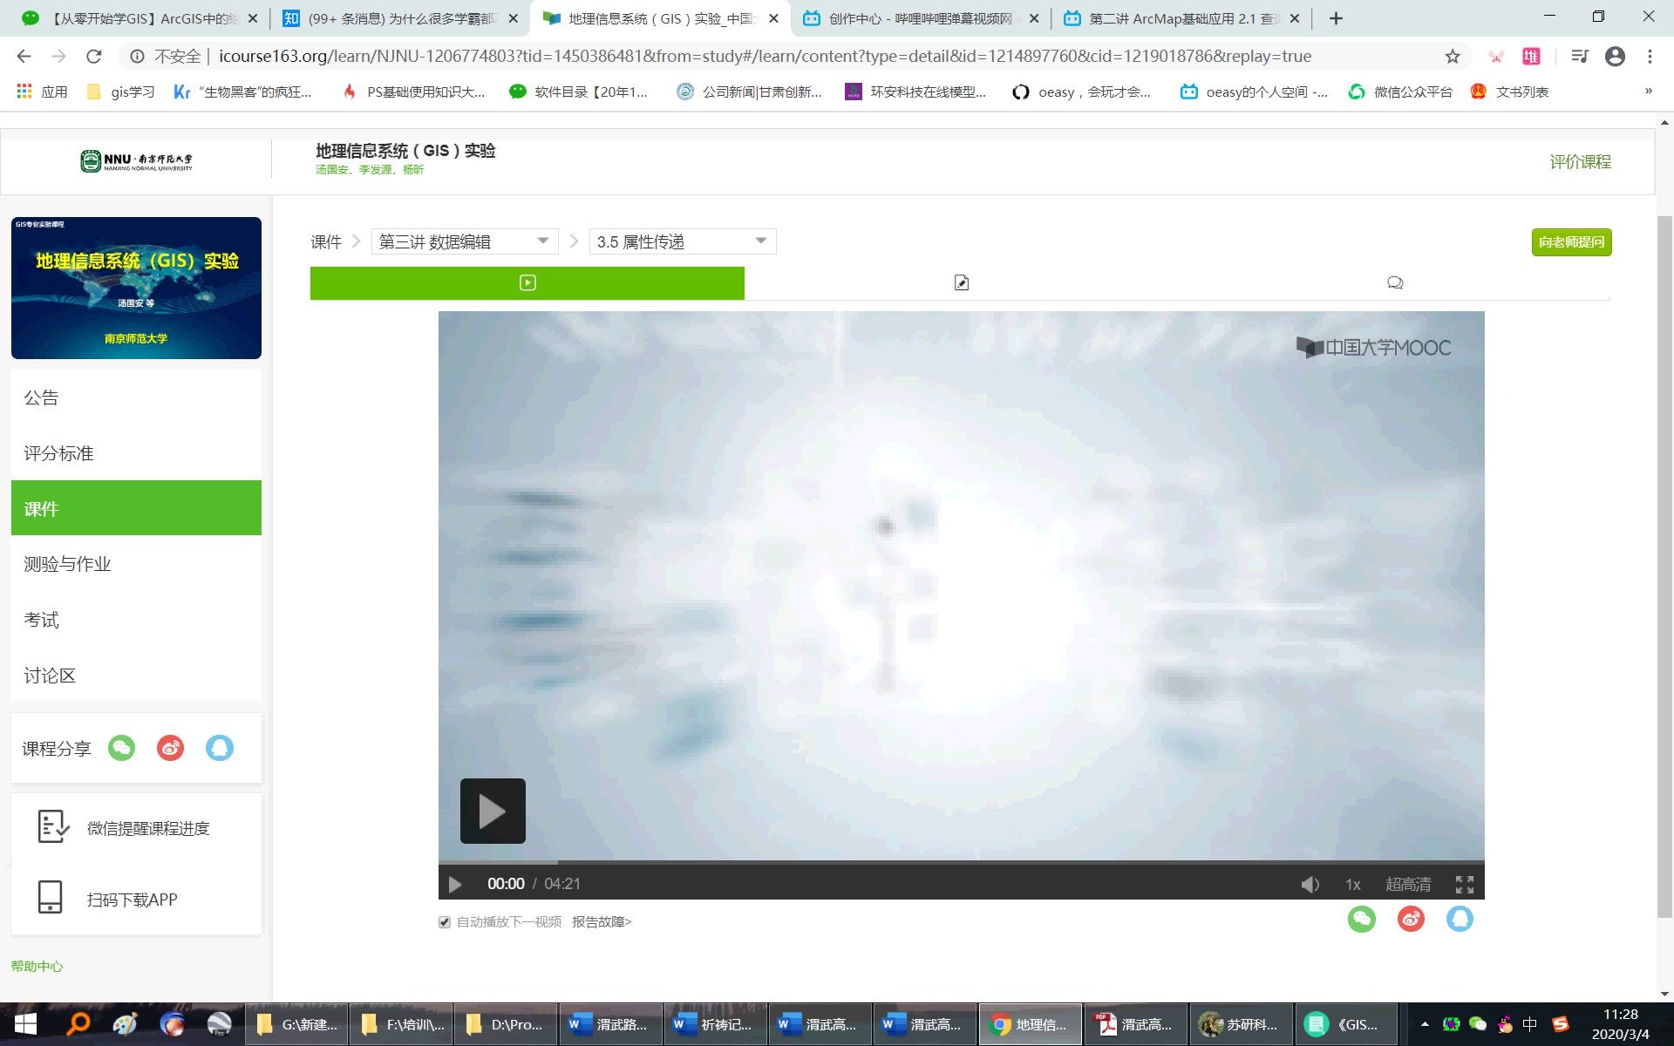Share course to WeChat in sidebar
Viewport: 1674px width, 1046px height.
pos(122,748)
